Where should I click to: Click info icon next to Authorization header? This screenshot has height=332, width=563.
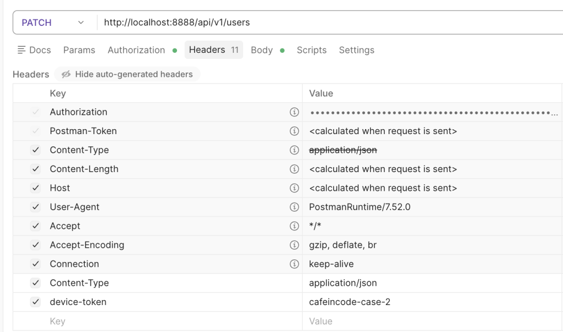[x=294, y=112]
